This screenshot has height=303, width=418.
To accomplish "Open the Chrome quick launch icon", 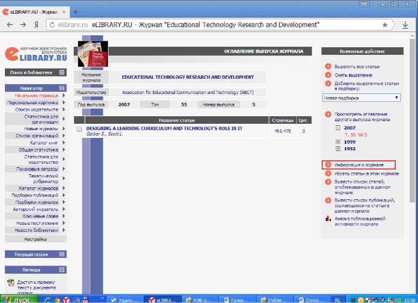I will [x=57, y=300].
